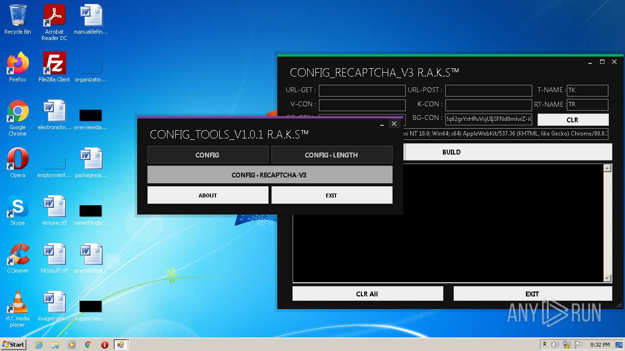The height and width of the screenshot is (351, 625).
Task: Click the CLR All button
Action: (367, 294)
